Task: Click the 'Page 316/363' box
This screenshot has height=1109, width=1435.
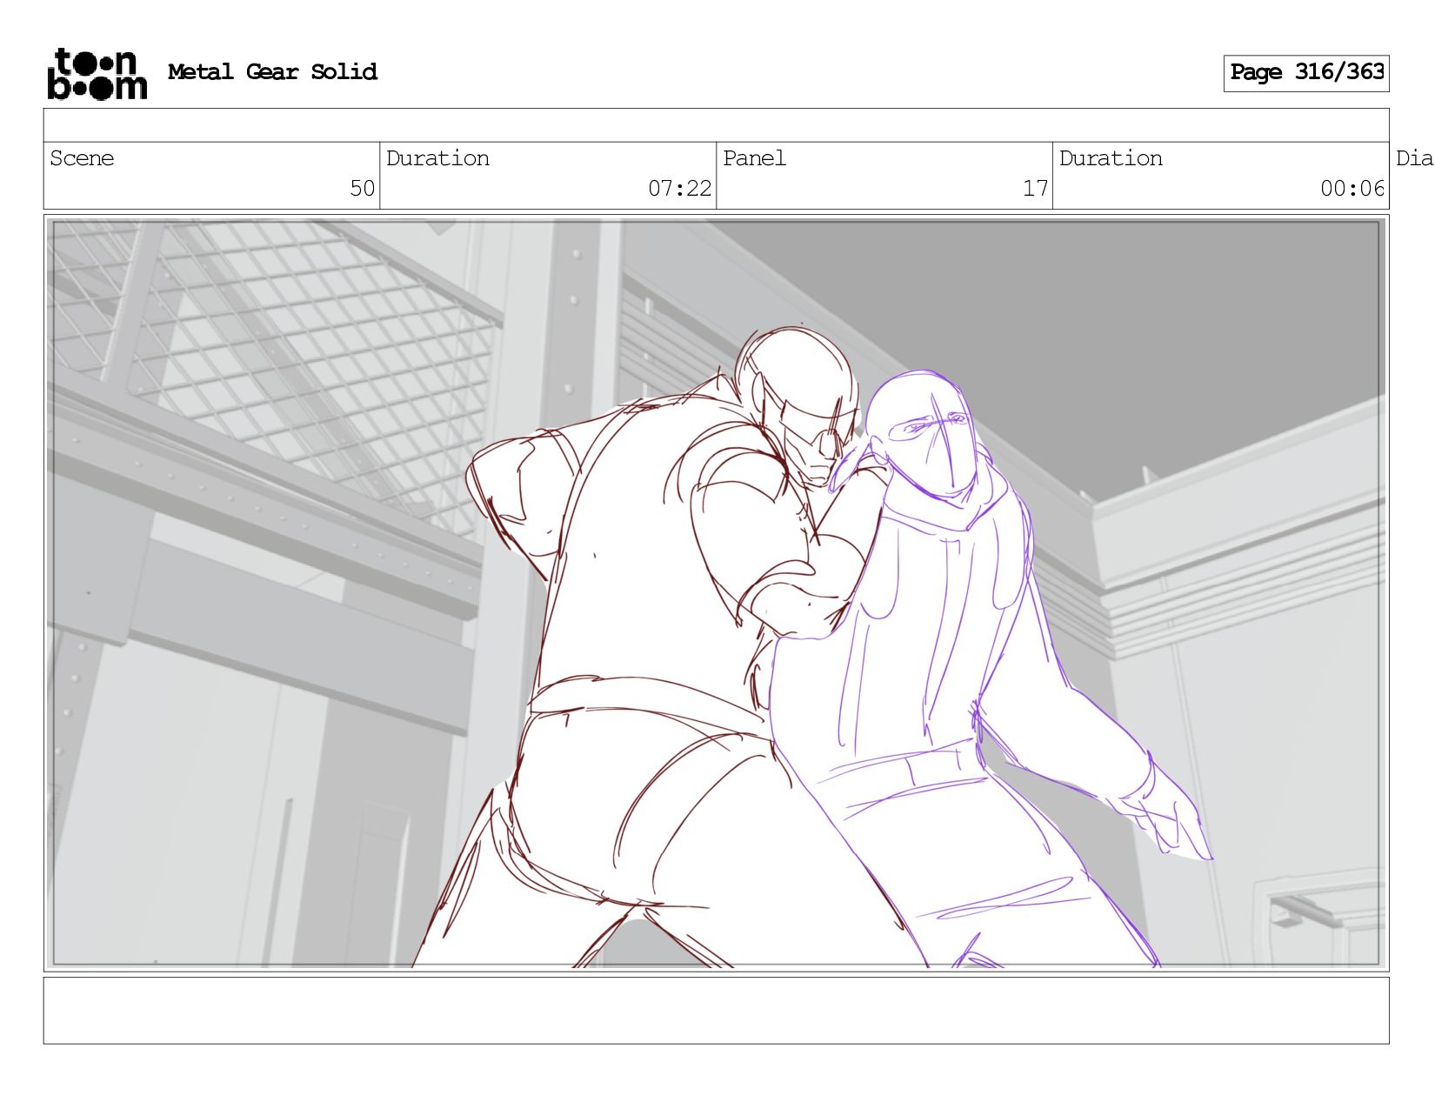Action: (x=1306, y=73)
